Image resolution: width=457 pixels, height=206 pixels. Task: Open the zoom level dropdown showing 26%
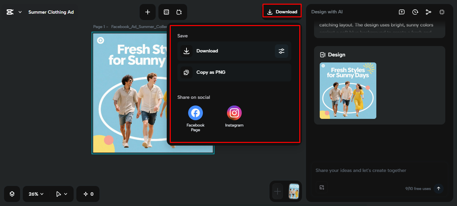(35, 194)
